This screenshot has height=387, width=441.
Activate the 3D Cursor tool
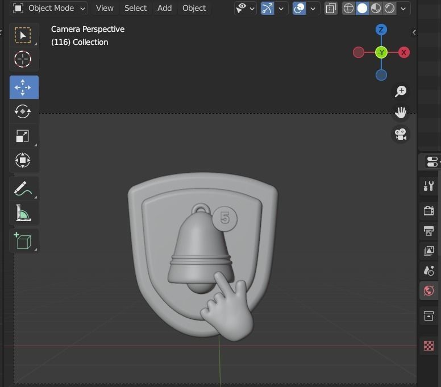click(24, 59)
